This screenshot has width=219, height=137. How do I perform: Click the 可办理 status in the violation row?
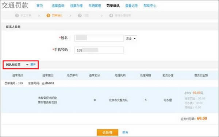point(168,100)
